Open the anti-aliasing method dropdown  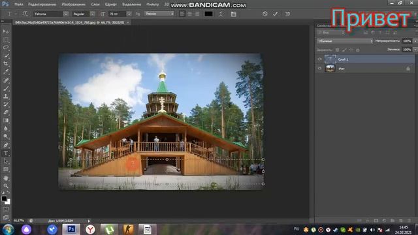tap(159, 14)
